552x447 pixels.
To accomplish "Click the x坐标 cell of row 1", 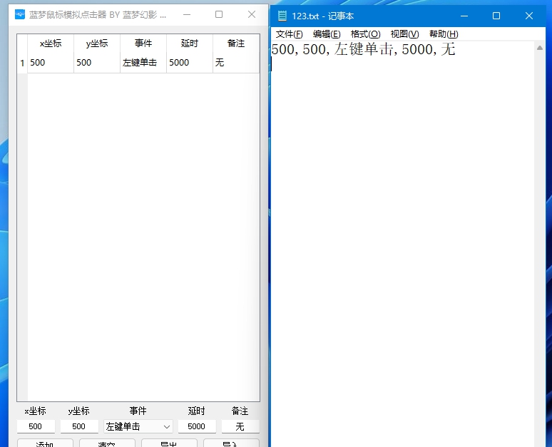I will [51, 63].
